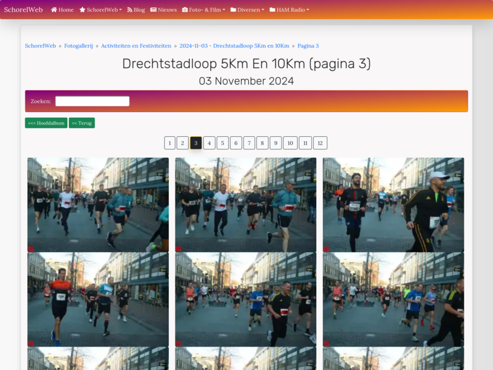Go to Home in the navbar
The height and width of the screenshot is (370, 493).
click(x=62, y=10)
